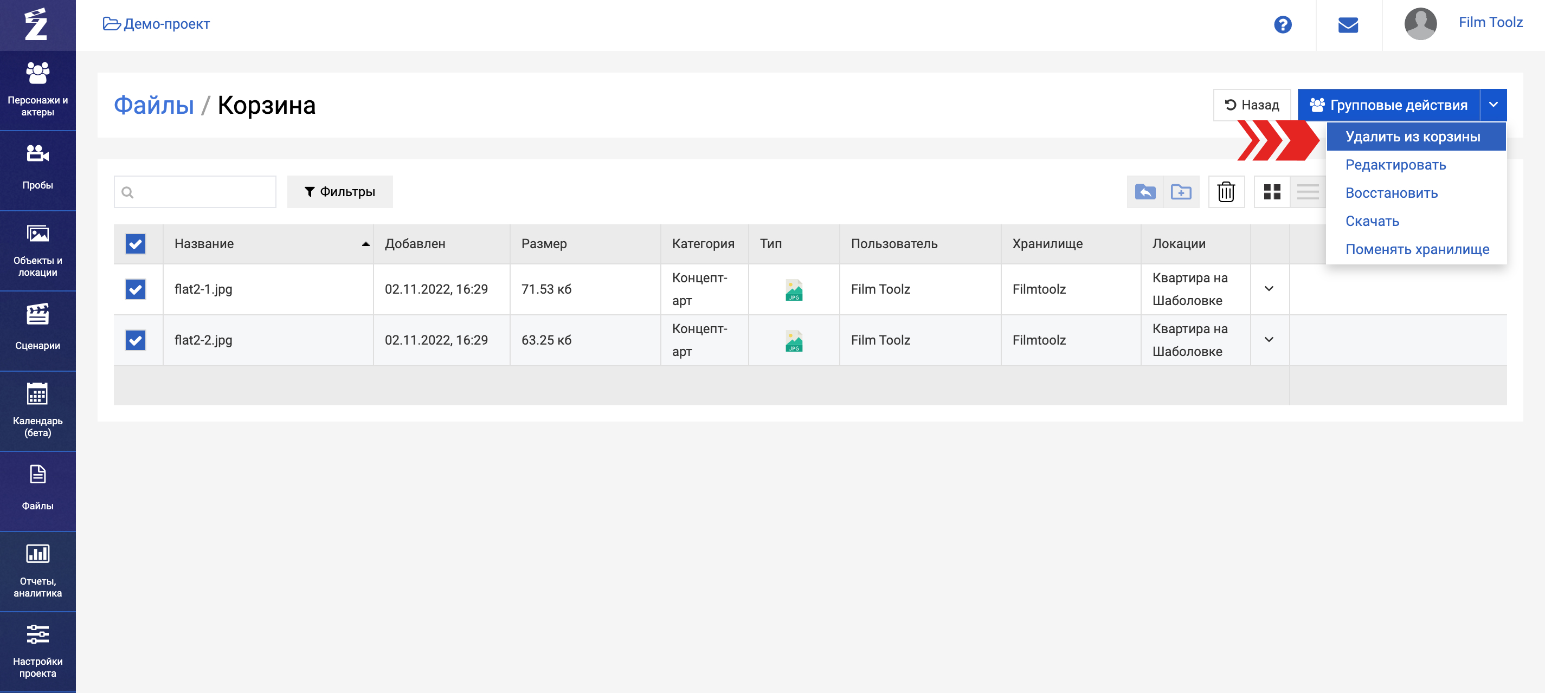The height and width of the screenshot is (693, 1545).
Task: Click the Назад button
Action: [x=1251, y=105]
